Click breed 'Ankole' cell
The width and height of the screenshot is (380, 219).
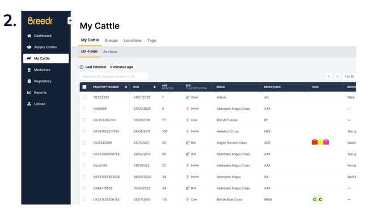click(x=222, y=97)
